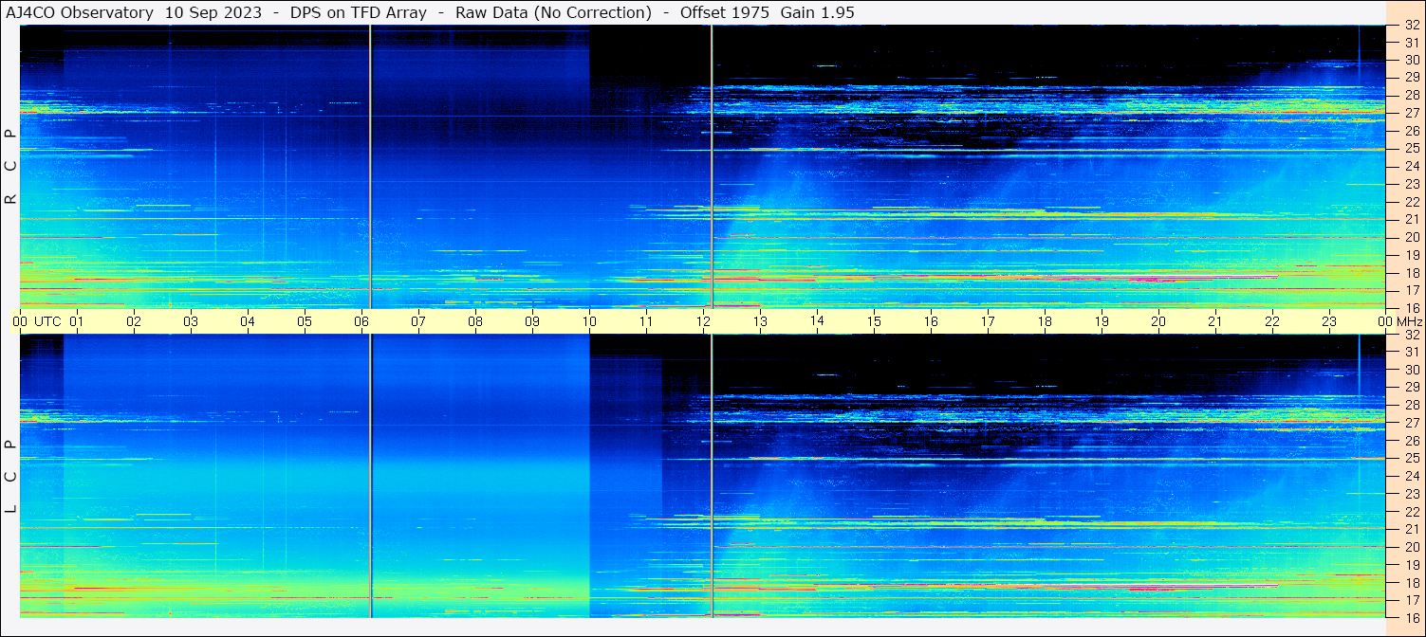Select the 20 MHz tick in RCP scale
The height and width of the screenshot is (637, 1426).
(x=1411, y=237)
